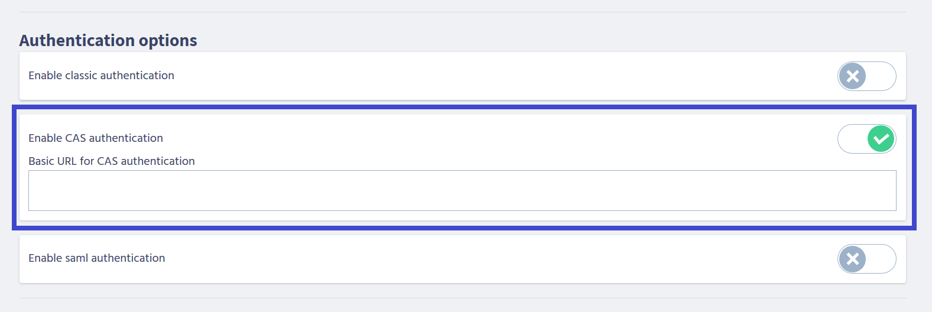Click empty track right of classic toggle knob

[x=881, y=76]
